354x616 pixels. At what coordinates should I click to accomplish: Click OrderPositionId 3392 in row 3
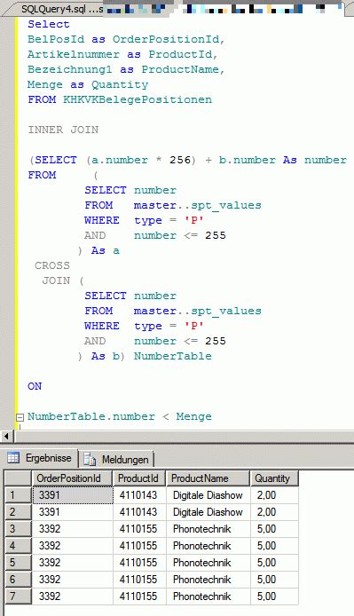coord(72,529)
